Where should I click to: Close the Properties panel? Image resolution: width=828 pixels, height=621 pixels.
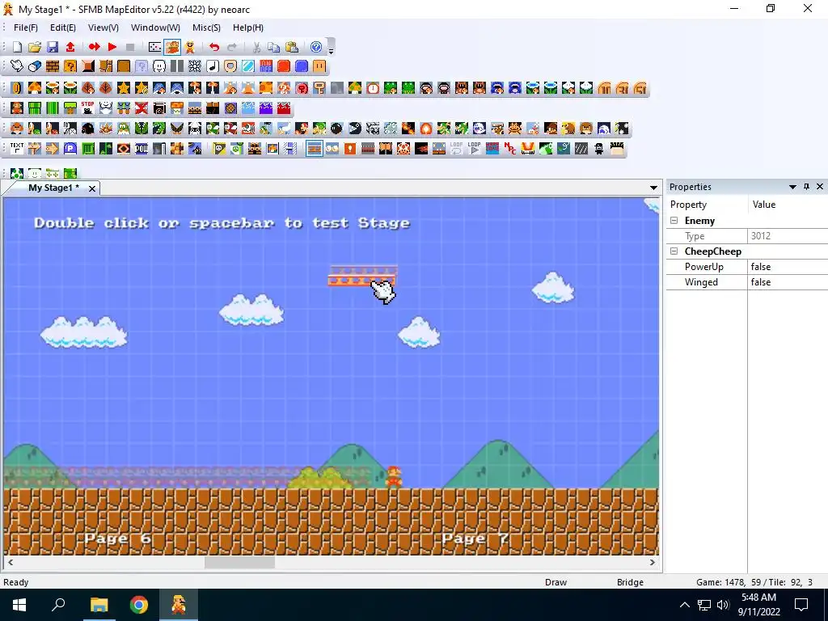820,187
